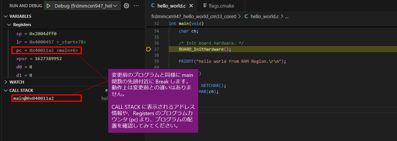Viewport: 397px width, 141px height.
Task: Open the debug configuration dropdown
Action: coord(86,6)
